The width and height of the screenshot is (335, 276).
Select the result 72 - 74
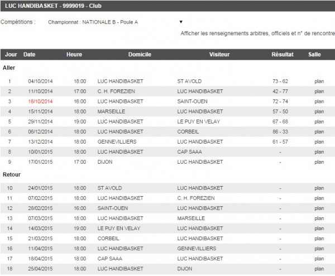pyautogui.click(x=280, y=101)
